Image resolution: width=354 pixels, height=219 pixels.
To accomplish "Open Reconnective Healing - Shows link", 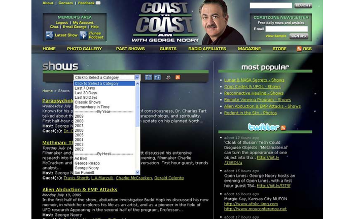I will (x=254, y=93).
